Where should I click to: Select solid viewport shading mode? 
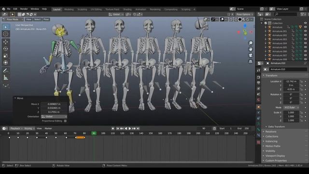(x=240, y=19)
